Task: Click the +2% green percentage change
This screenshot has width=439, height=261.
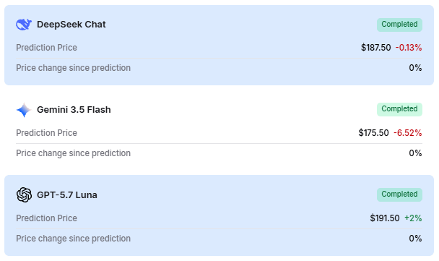Action: [x=413, y=218]
